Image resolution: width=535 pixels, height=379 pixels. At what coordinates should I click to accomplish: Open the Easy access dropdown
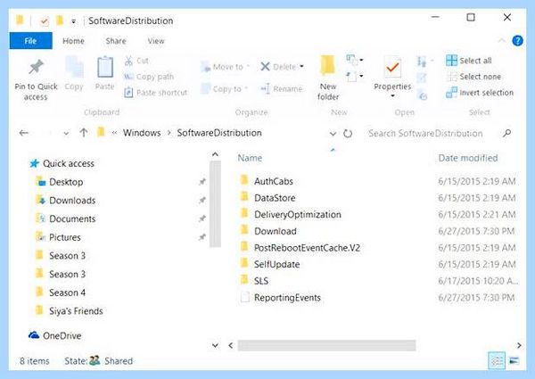point(355,76)
